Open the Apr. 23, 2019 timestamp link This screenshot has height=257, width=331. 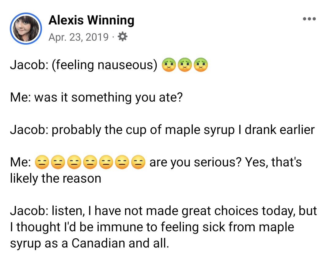coord(78,37)
